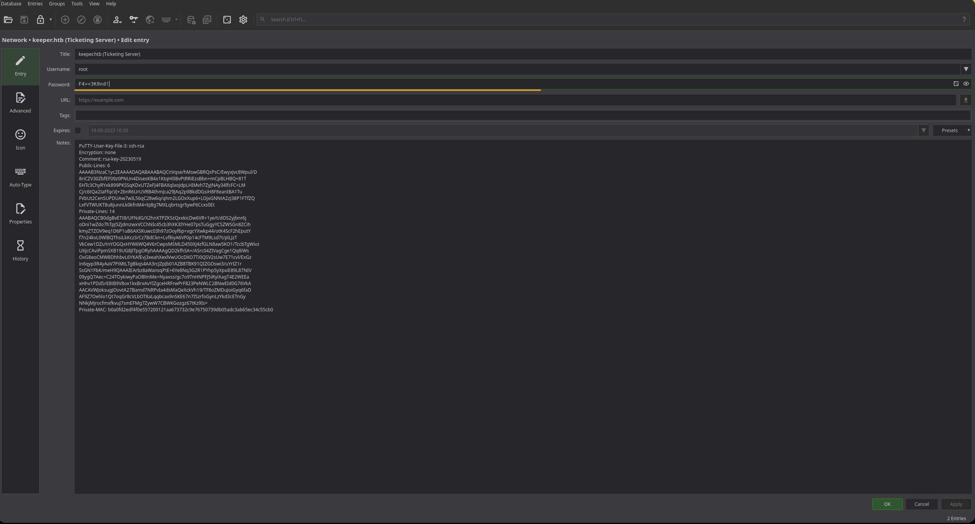
Task: Switch to the Auto-Type section
Action: tap(20, 177)
